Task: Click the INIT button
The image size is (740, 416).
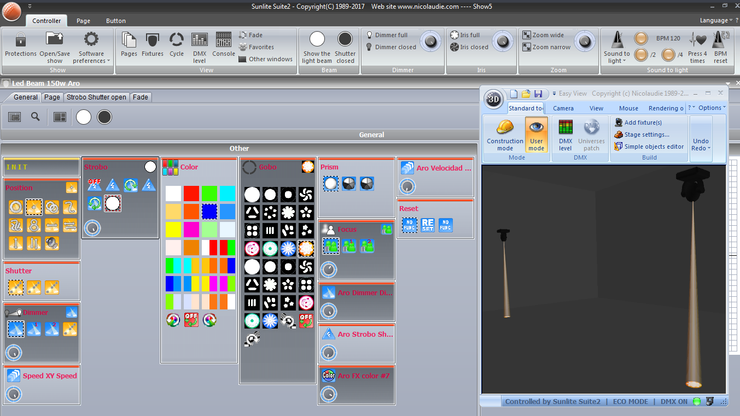Action: 42,167
